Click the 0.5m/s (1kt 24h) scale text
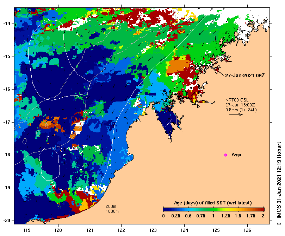The image size is (285, 236). [241, 110]
